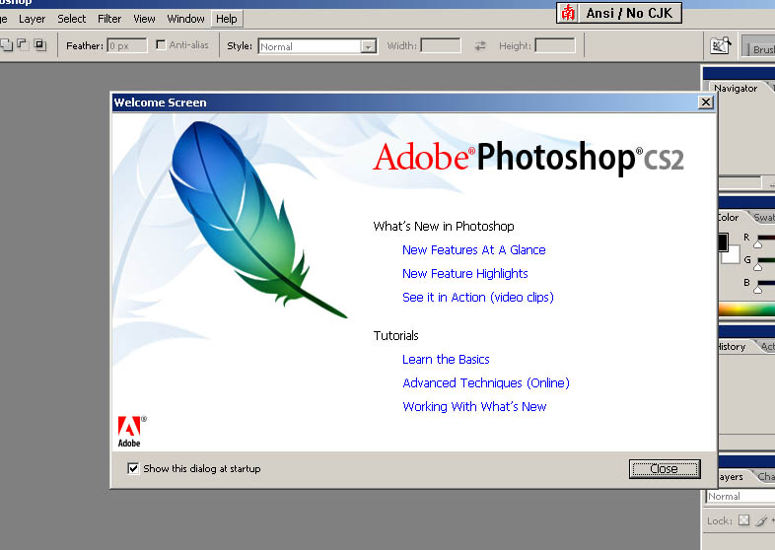Click the G channel slider handle
This screenshot has height=550, width=775.
click(x=757, y=267)
